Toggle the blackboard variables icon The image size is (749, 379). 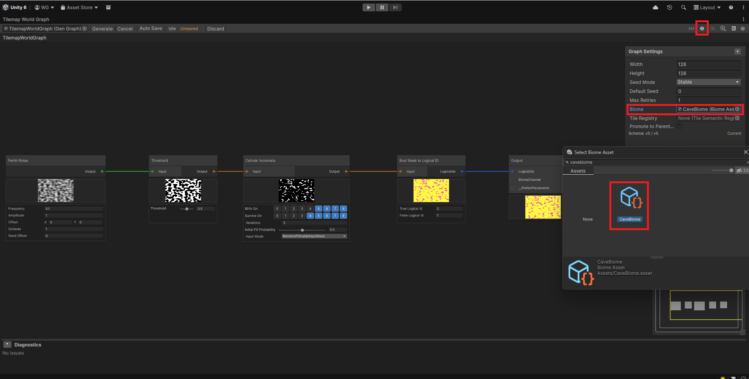pyautogui.click(x=692, y=29)
